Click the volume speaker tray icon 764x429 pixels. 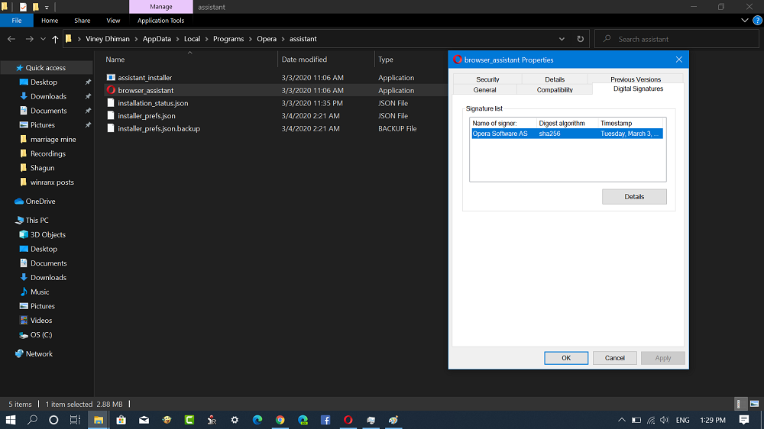tap(664, 420)
